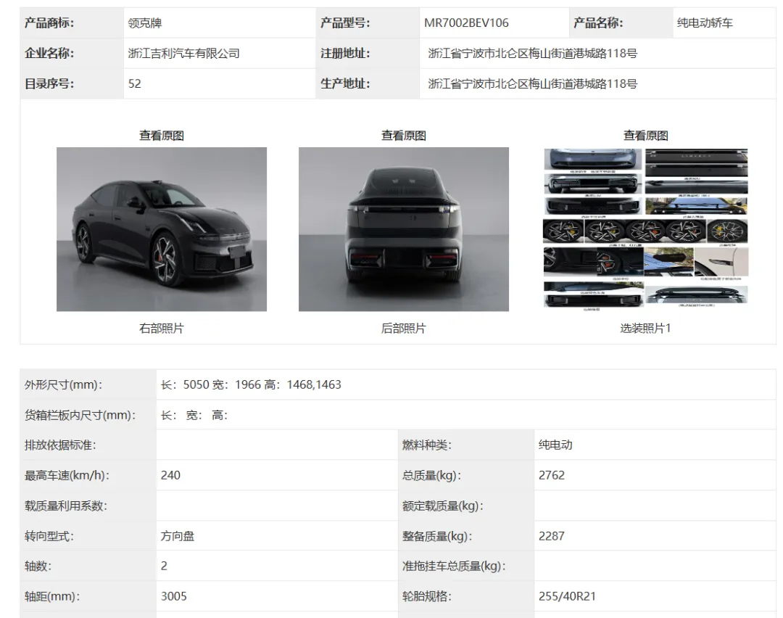Click the 产品型号 label
This screenshot has width=783, height=618.
tap(345, 23)
